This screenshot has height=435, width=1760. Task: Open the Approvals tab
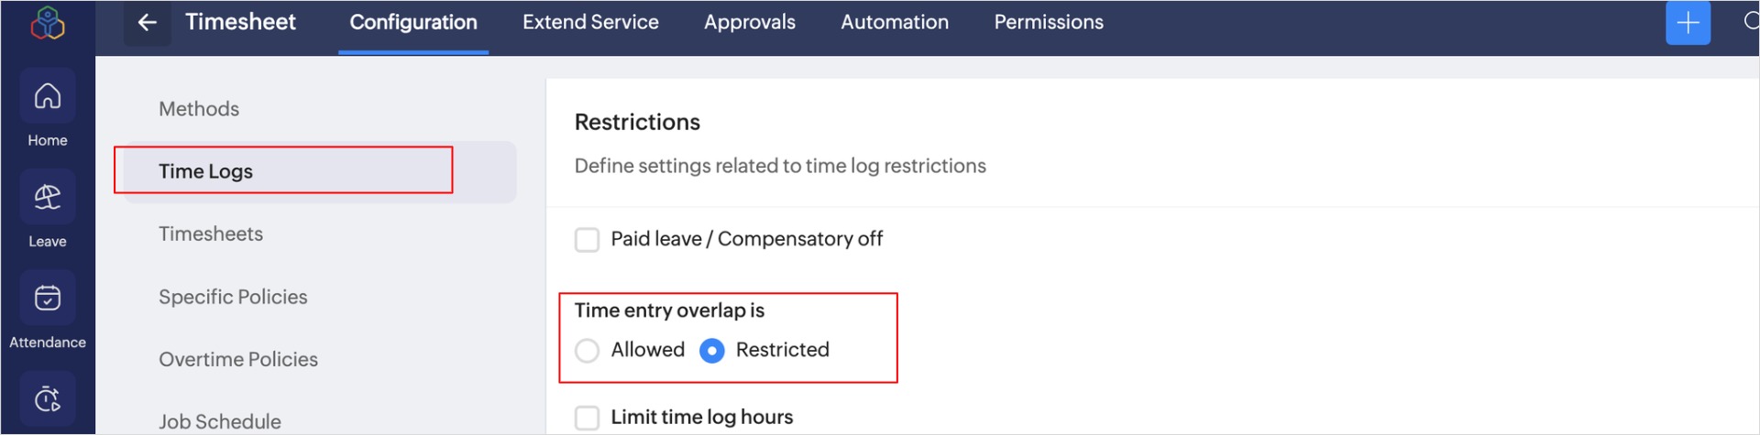point(749,23)
